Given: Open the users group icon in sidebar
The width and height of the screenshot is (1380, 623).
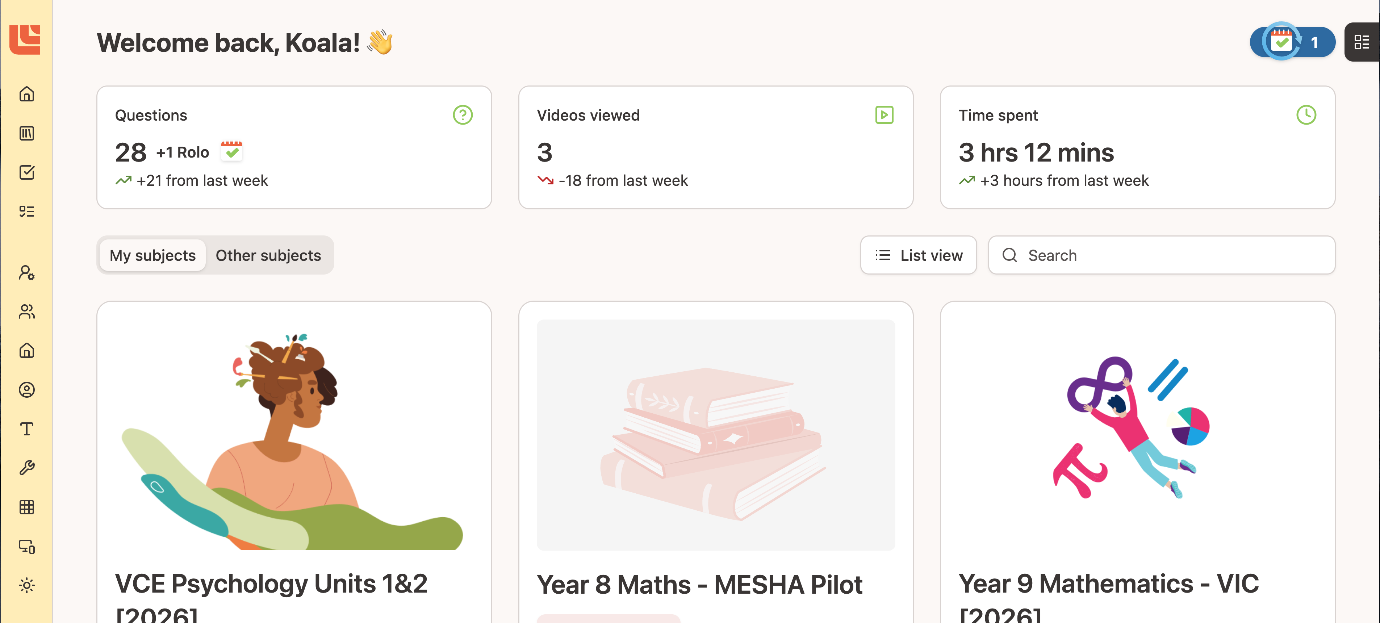Looking at the screenshot, I should (27, 312).
